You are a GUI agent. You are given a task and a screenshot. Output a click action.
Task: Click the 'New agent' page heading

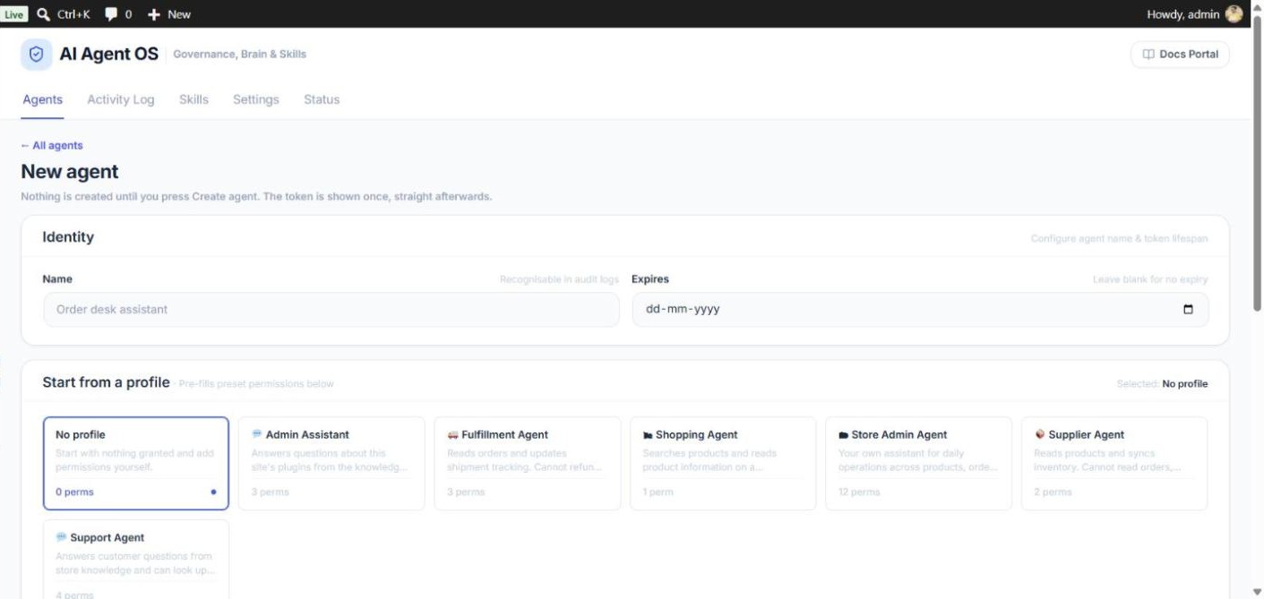click(70, 171)
